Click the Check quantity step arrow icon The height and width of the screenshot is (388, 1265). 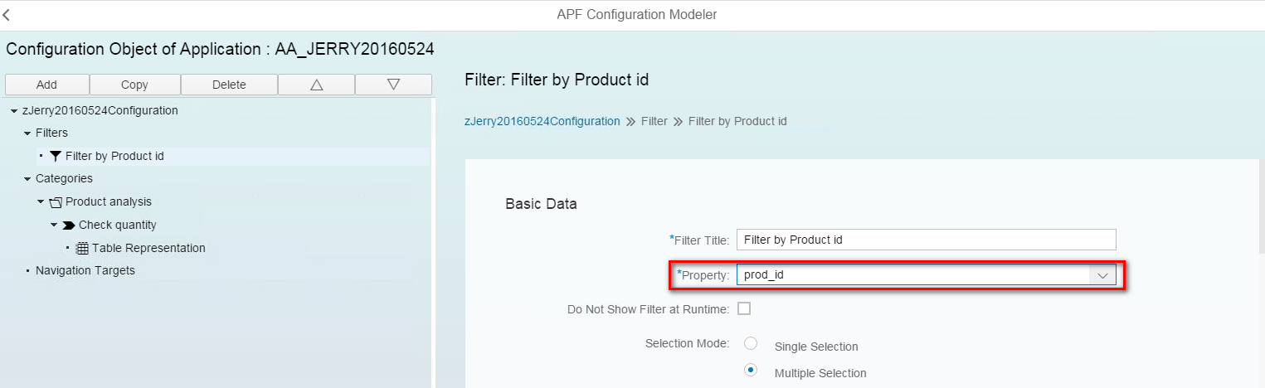click(69, 225)
